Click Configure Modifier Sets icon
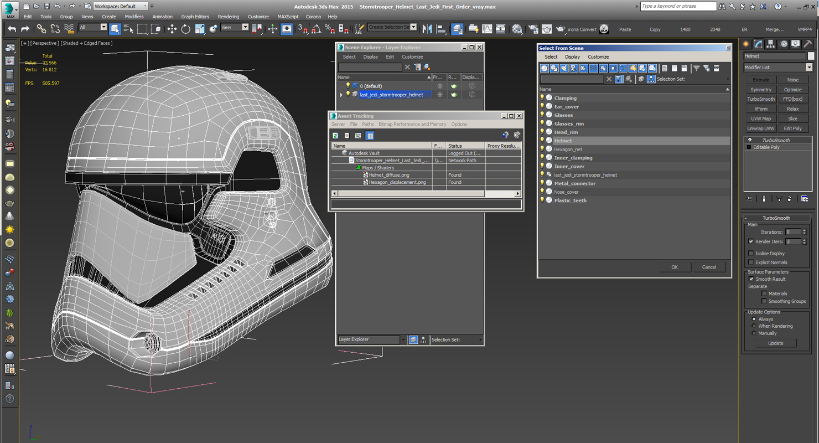This screenshot has height=443, width=819. tap(805, 199)
